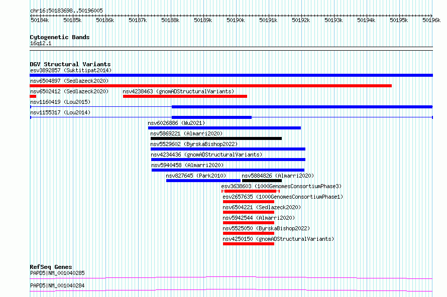This screenshot has height=297, width=447.
Task: Open esv2657635 (1000GenomesConsortiumPhase1) label
Action: (x=283, y=197)
